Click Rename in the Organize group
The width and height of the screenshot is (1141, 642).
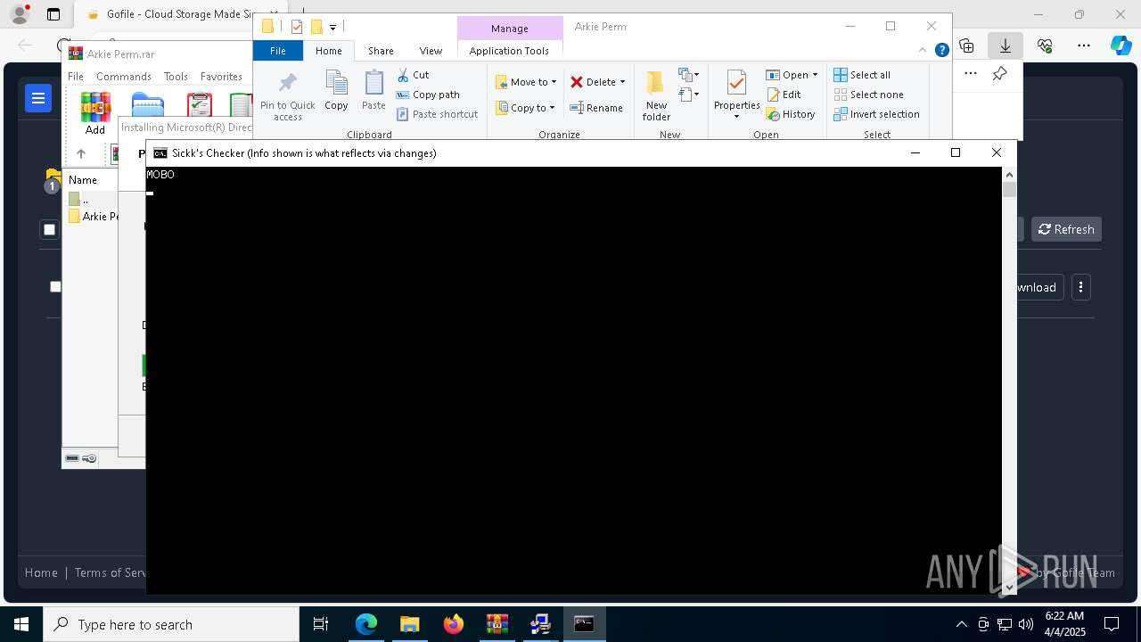tap(596, 108)
